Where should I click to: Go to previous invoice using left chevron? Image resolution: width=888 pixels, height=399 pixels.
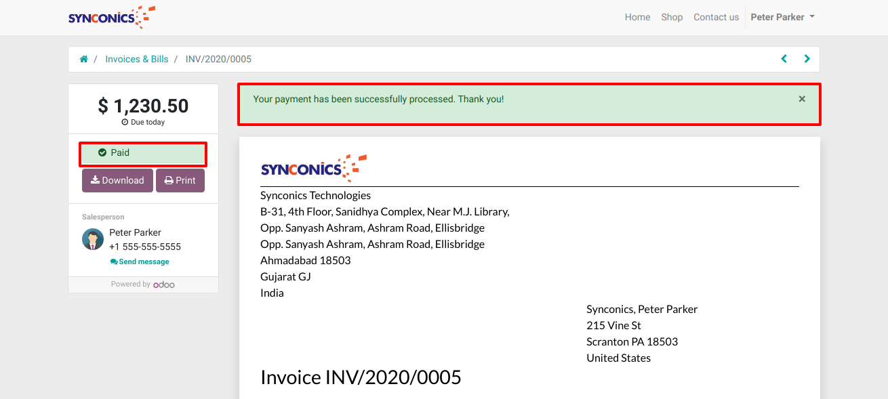tap(784, 59)
